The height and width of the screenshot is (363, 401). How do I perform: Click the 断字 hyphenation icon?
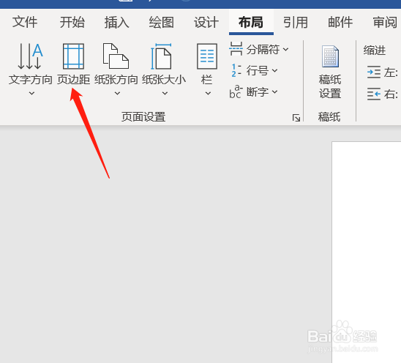tap(236, 91)
